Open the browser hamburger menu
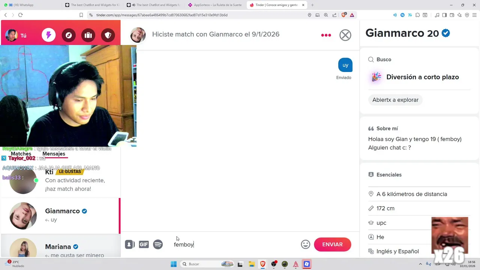480x270 pixels. point(475,15)
